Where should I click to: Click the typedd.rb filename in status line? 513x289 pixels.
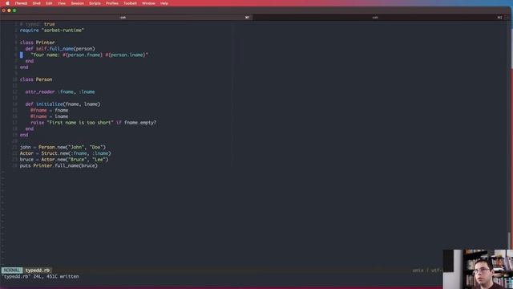point(38,271)
